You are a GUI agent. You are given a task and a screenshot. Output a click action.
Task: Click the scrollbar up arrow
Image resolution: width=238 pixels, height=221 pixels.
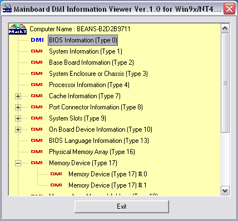[x=225, y=28]
